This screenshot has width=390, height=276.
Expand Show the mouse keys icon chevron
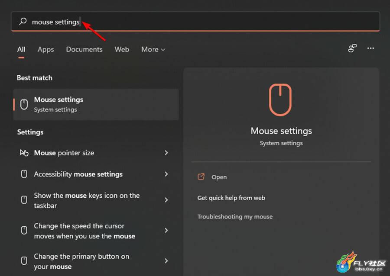(x=166, y=200)
